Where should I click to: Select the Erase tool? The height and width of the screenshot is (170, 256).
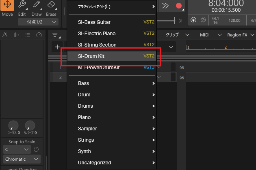pyautogui.click(x=51, y=8)
